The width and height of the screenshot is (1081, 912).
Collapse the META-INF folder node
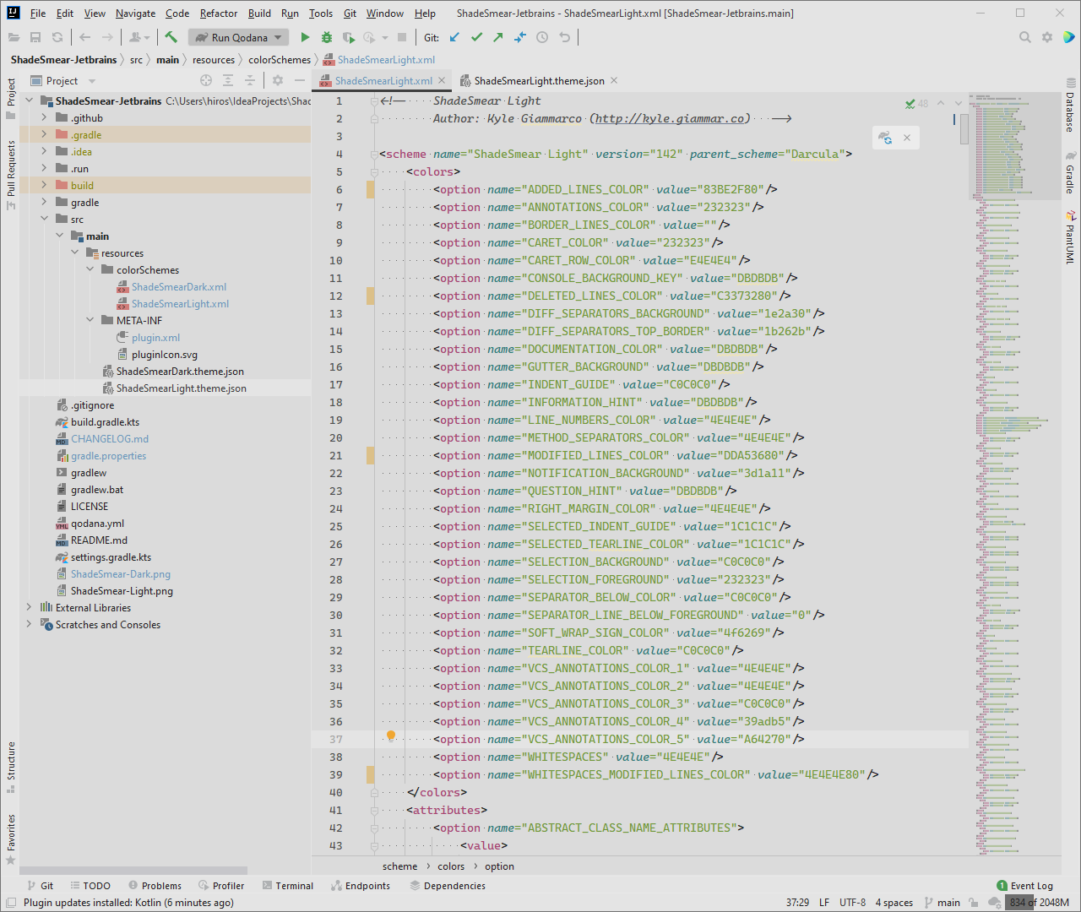[x=90, y=320]
